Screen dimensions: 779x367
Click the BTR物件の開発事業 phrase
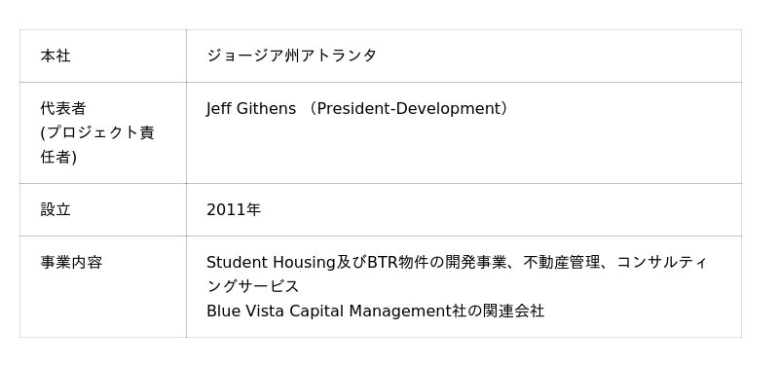[436, 262]
